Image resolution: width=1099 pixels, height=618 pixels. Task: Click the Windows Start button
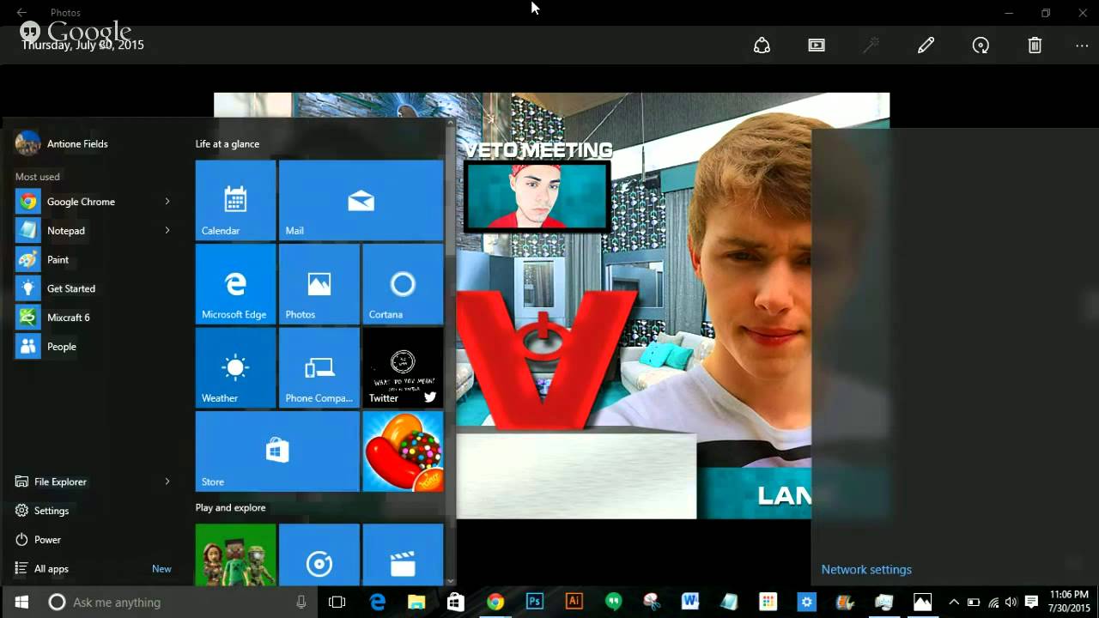(21, 603)
